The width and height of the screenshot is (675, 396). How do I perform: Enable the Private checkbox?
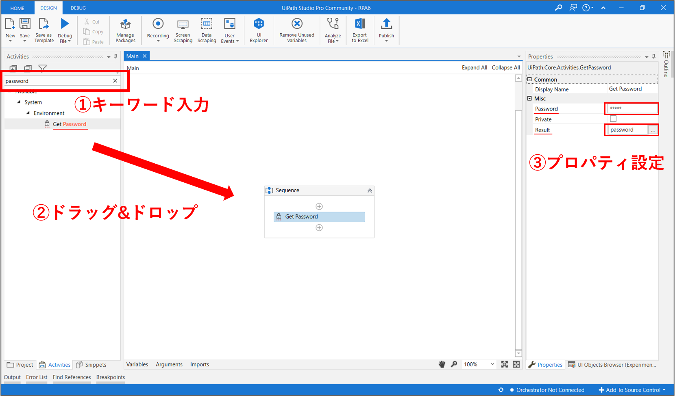[613, 119]
